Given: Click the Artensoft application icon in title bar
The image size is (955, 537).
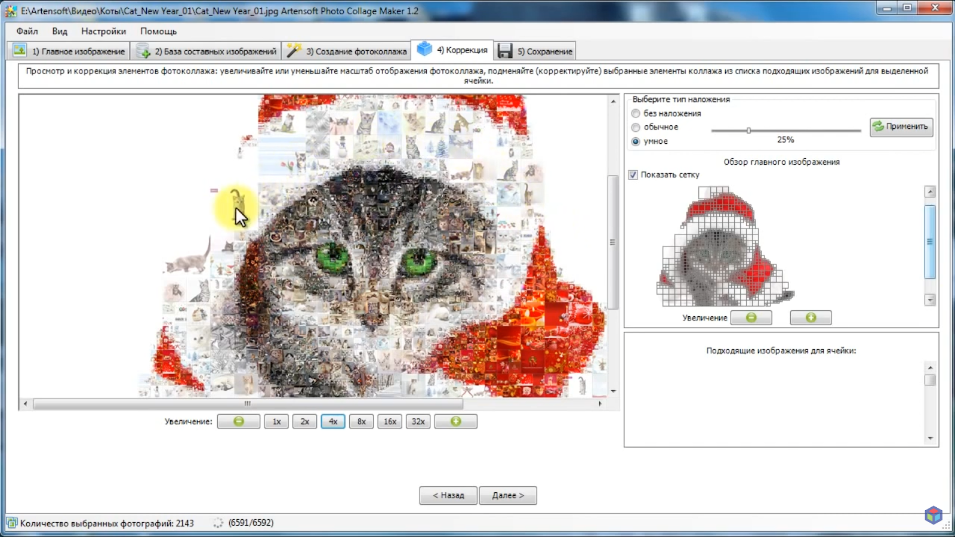Looking at the screenshot, I should tap(11, 11).
